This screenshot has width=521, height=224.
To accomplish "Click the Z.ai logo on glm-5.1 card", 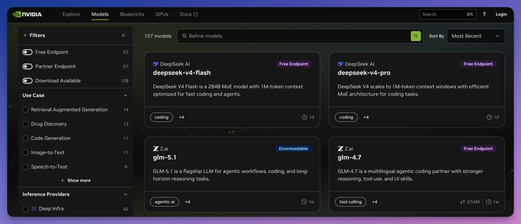I will [156, 149].
